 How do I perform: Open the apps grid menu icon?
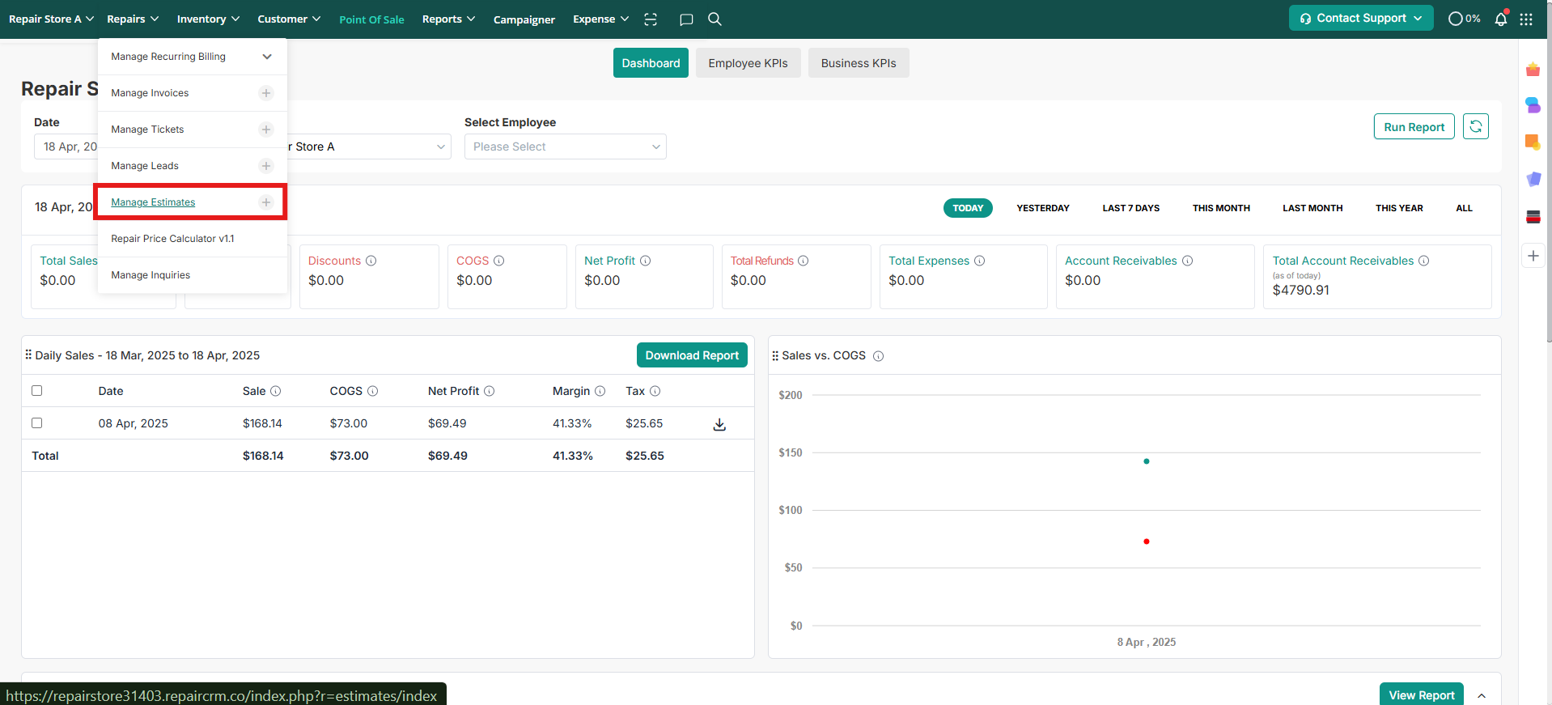click(x=1526, y=19)
